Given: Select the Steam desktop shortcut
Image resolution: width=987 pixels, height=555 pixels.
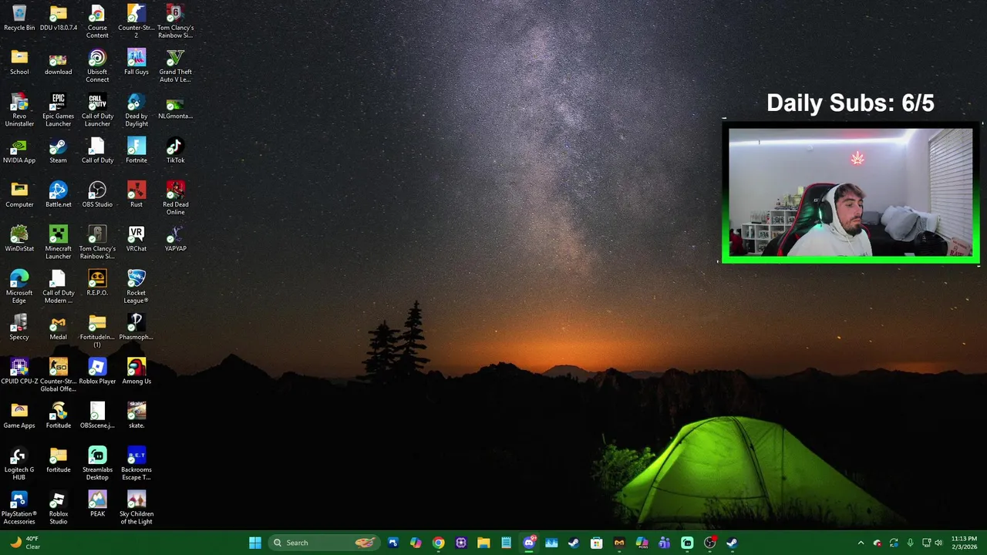Looking at the screenshot, I should point(58,151).
